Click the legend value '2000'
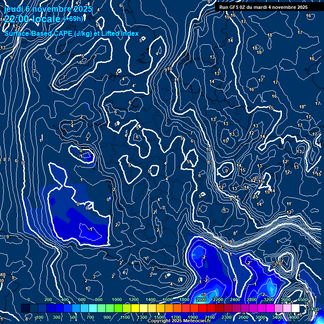Image resolution: width=324 pixels, height=324 pixels. point(201,300)
